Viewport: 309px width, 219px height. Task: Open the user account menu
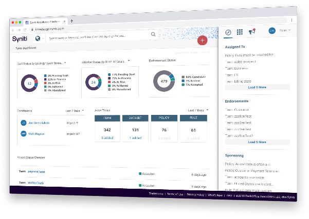coord(281,30)
